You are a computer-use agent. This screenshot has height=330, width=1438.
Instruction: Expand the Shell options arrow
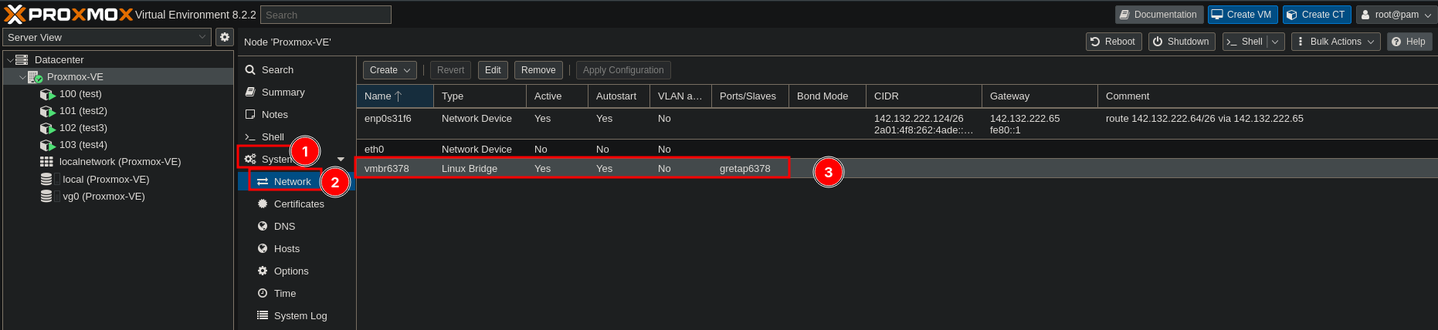click(1275, 42)
